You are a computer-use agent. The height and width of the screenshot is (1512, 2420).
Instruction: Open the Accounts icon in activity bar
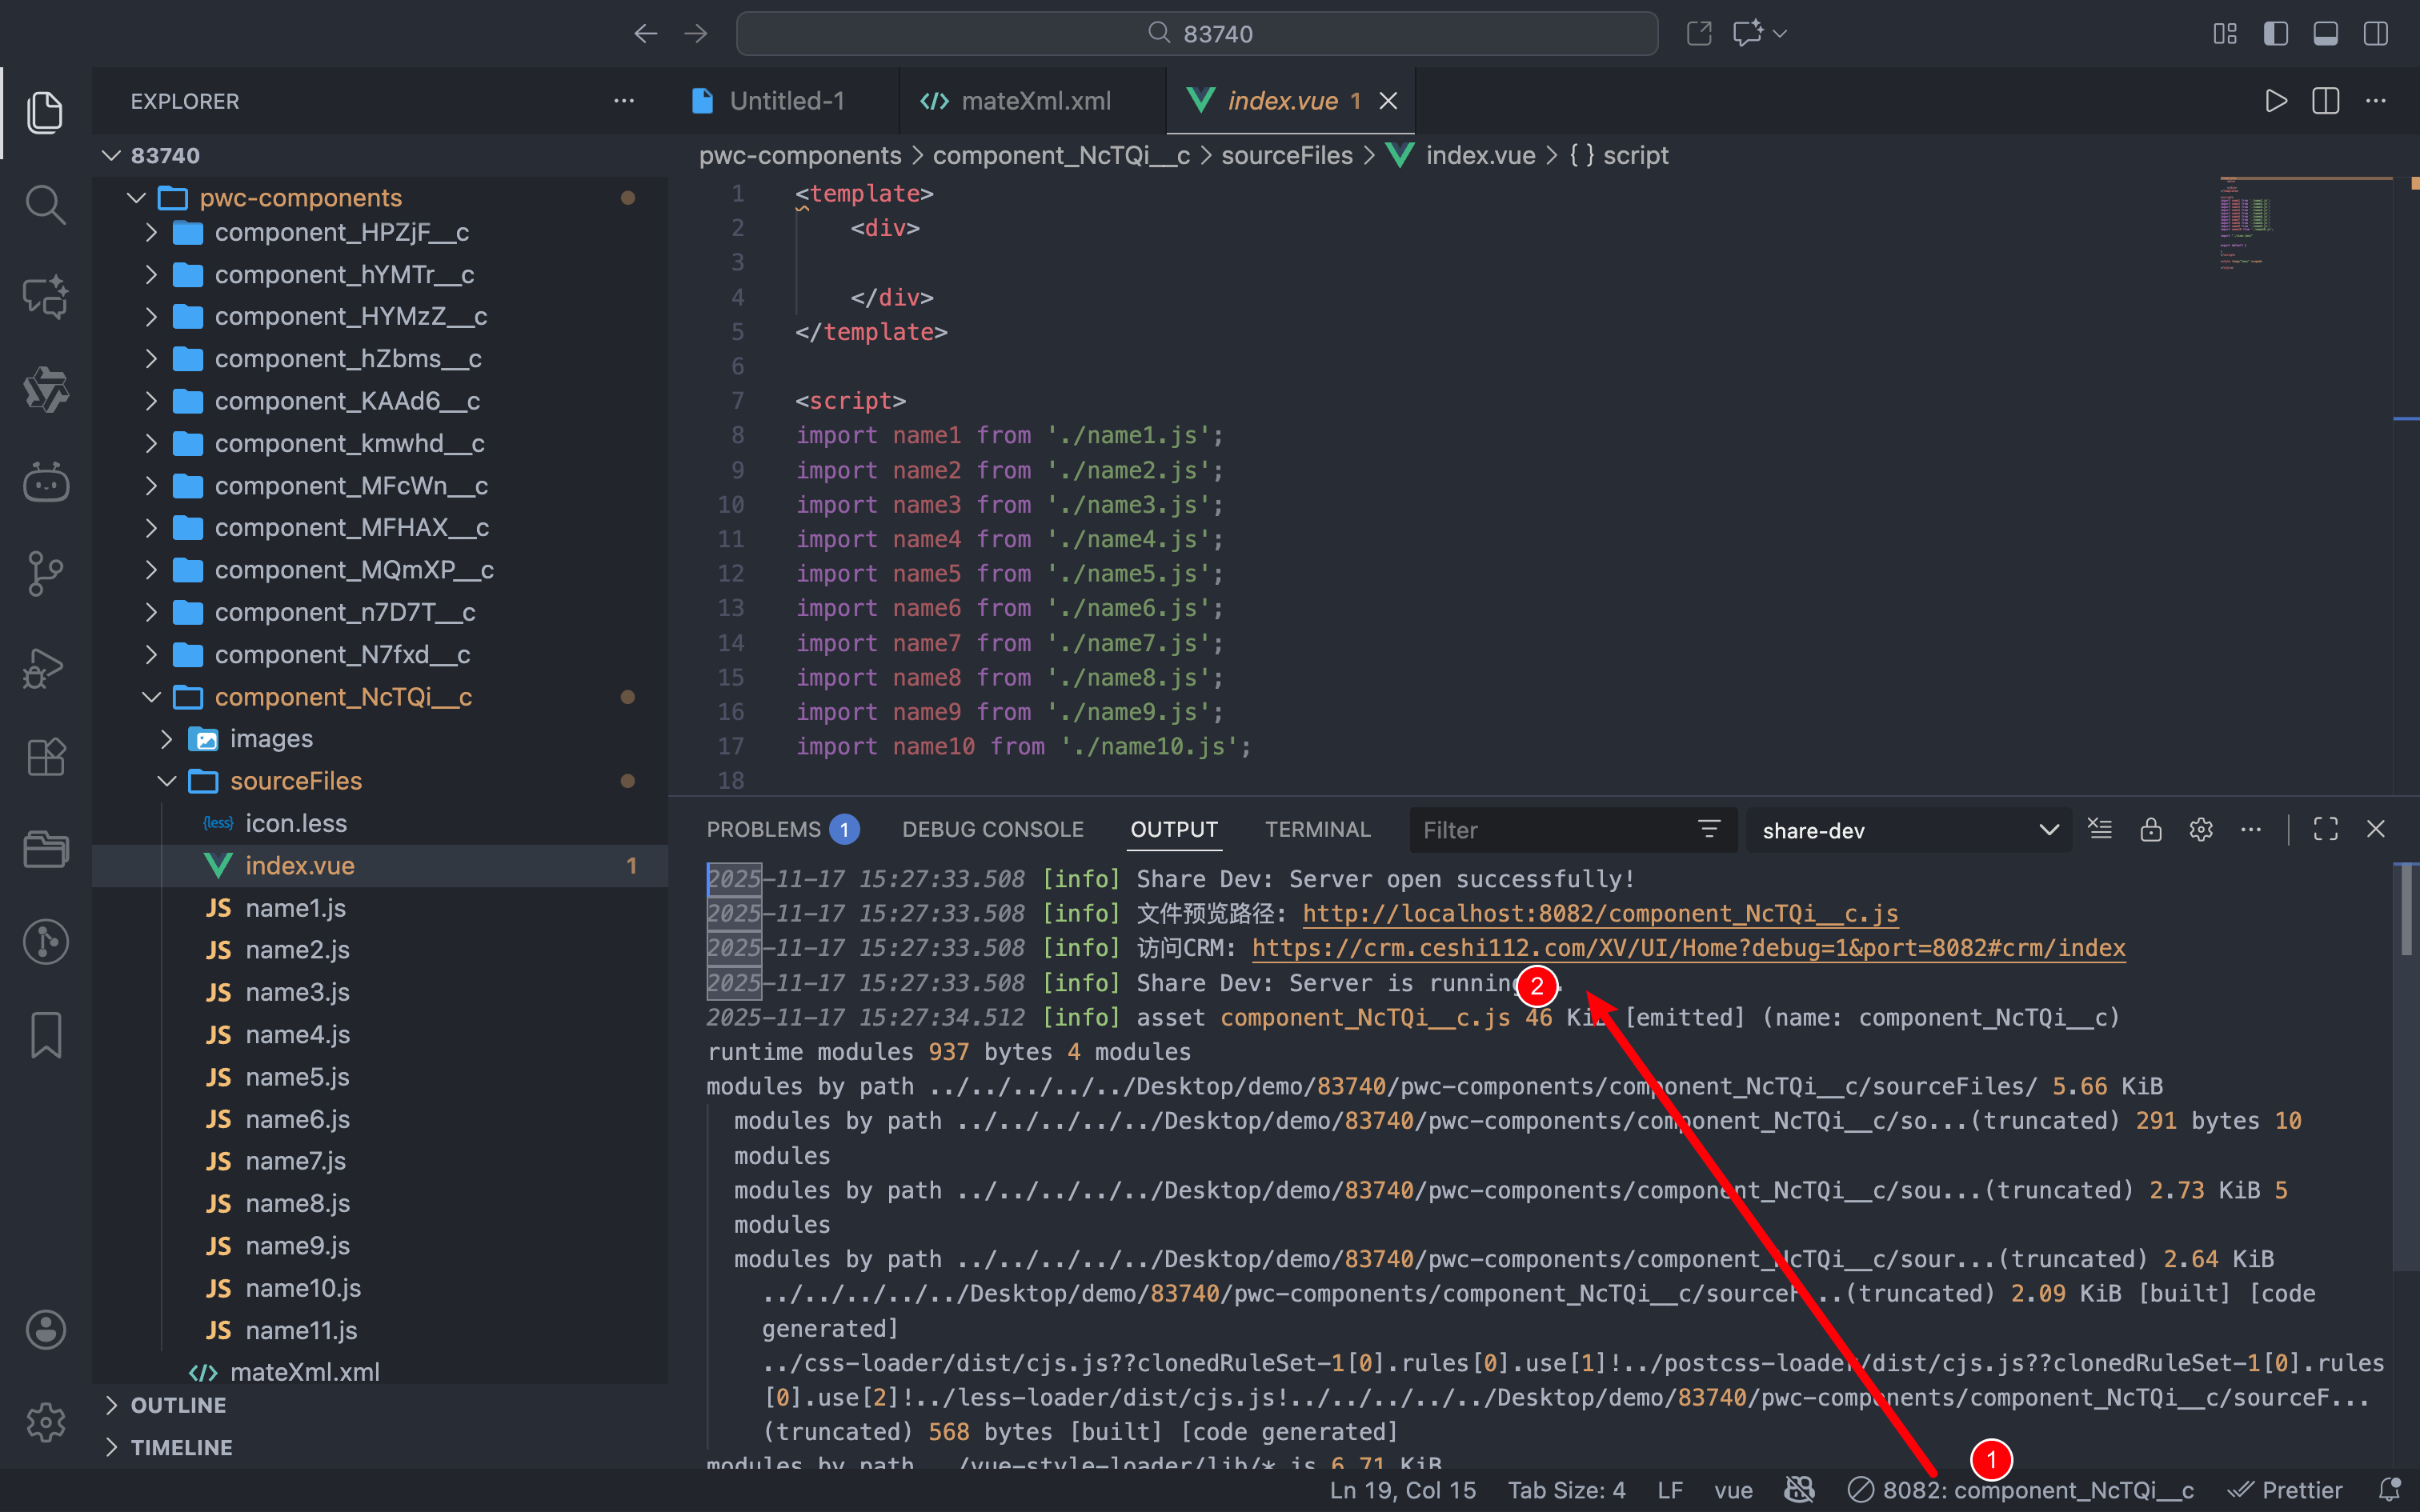[x=45, y=1330]
